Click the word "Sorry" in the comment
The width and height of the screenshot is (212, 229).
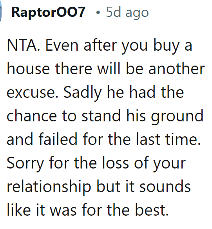[25, 164]
